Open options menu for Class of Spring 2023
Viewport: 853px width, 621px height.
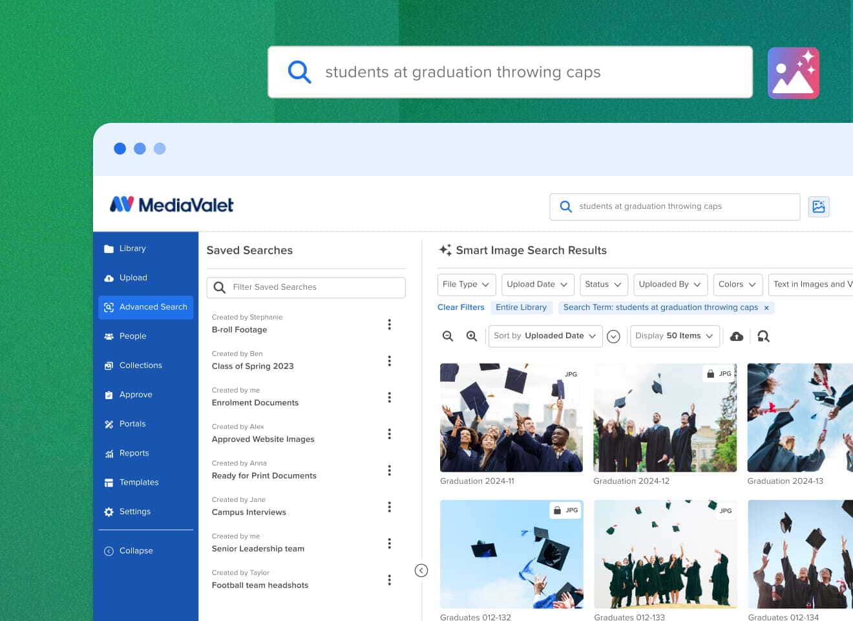pos(390,361)
